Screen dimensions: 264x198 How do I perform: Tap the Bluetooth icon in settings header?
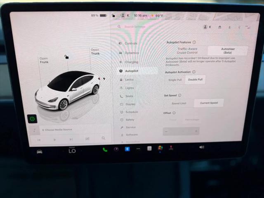pos(239,27)
